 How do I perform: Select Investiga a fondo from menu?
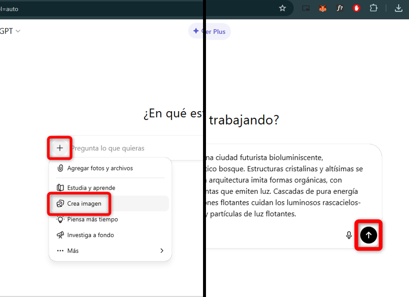91,235
